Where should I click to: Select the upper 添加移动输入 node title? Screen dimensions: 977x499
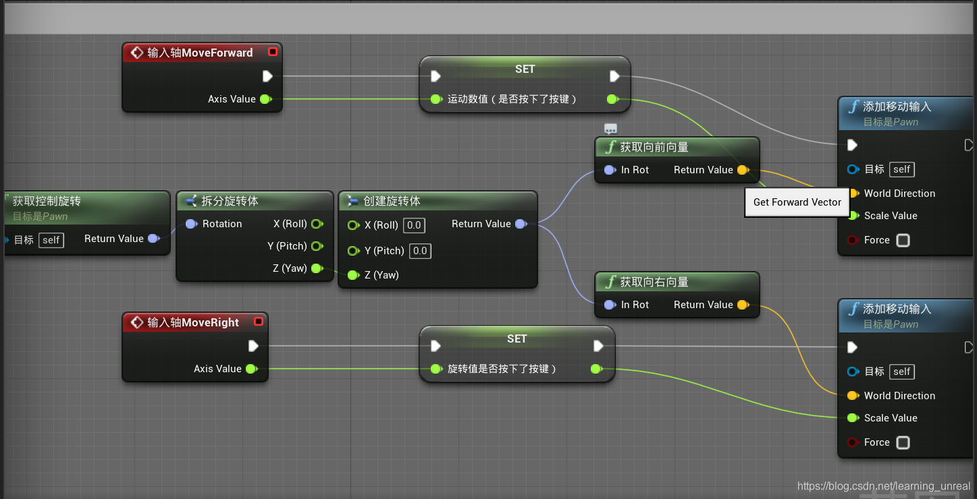click(x=897, y=107)
